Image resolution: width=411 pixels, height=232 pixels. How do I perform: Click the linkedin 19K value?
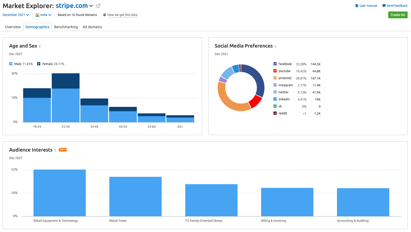(x=318, y=99)
